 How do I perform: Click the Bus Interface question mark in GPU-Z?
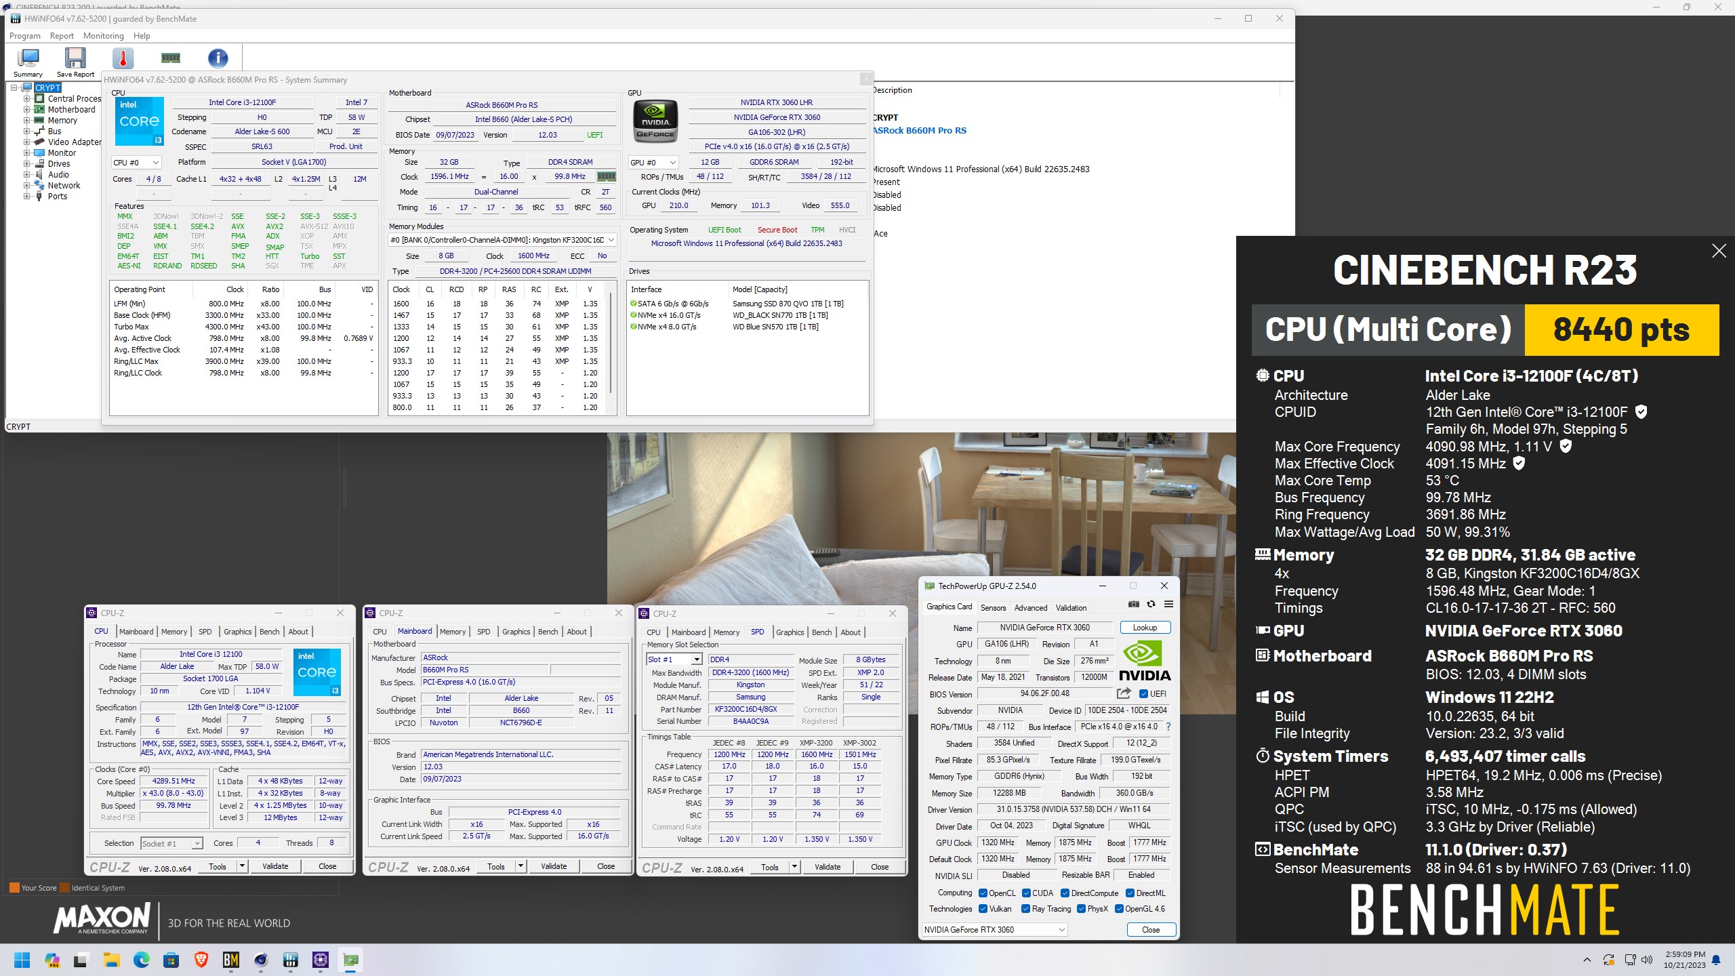click(1168, 727)
